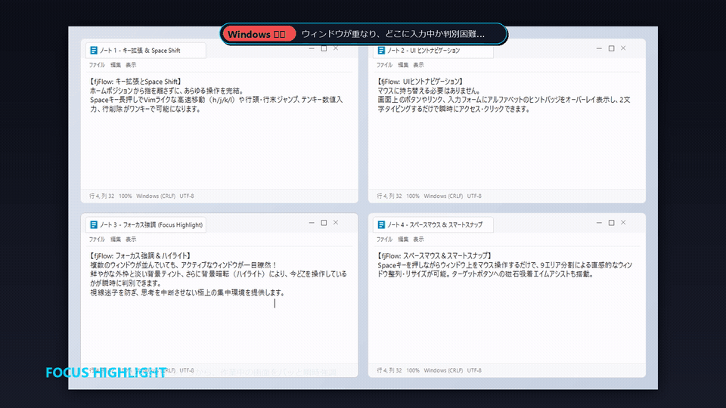Click the Notepad icon in the ノート 2 tab

click(381, 51)
